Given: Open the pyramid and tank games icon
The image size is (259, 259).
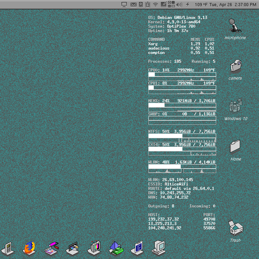Looking at the screenshot, I should [116, 247].
